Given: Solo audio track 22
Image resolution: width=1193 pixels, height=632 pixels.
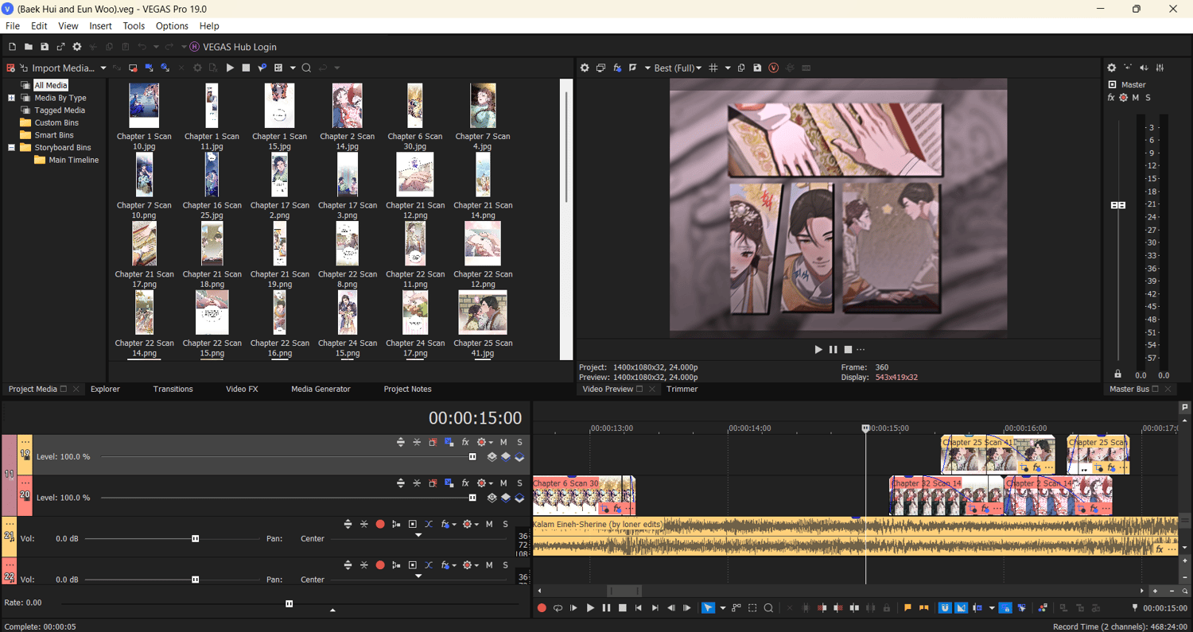Looking at the screenshot, I should click(x=505, y=565).
